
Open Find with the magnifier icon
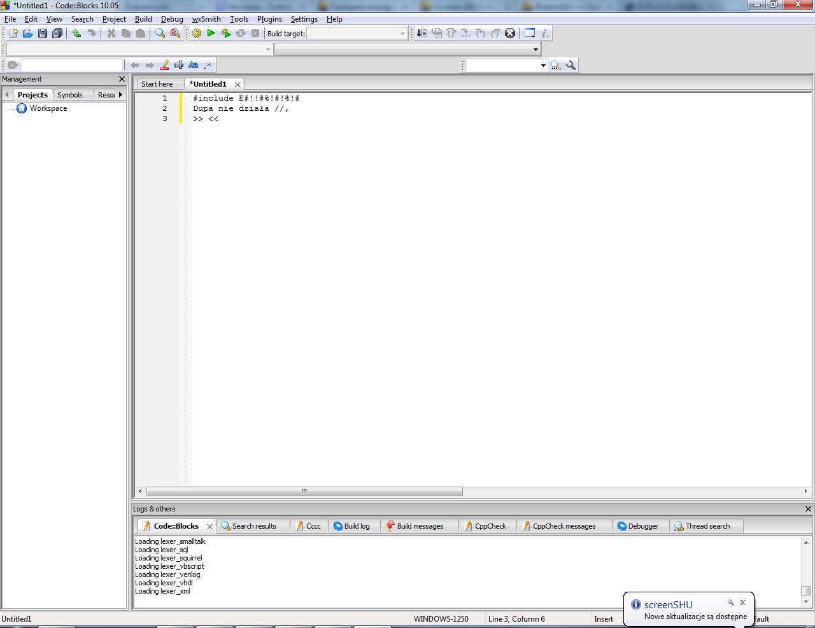point(160,33)
